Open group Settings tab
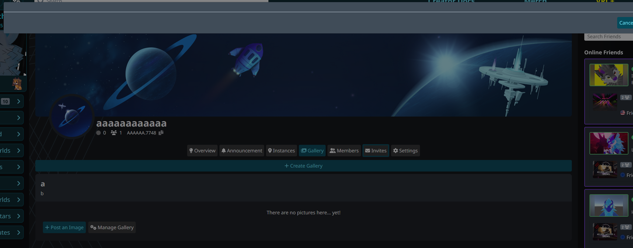This screenshot has width=633, height=248. (405, 151)
